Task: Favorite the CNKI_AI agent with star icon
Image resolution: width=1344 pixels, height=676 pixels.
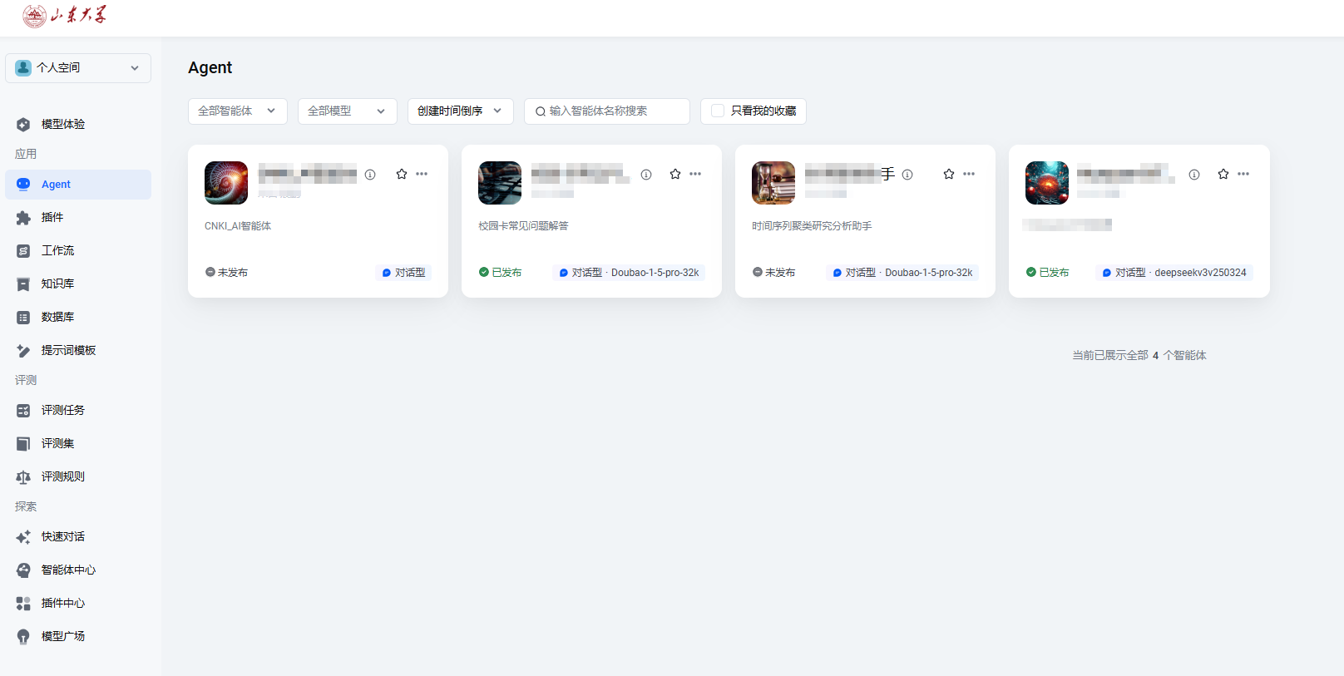Action: 402,174
